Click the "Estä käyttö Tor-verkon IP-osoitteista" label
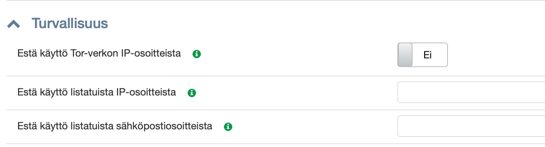Viewport: 545px width, 147px height. pos(99,54)
